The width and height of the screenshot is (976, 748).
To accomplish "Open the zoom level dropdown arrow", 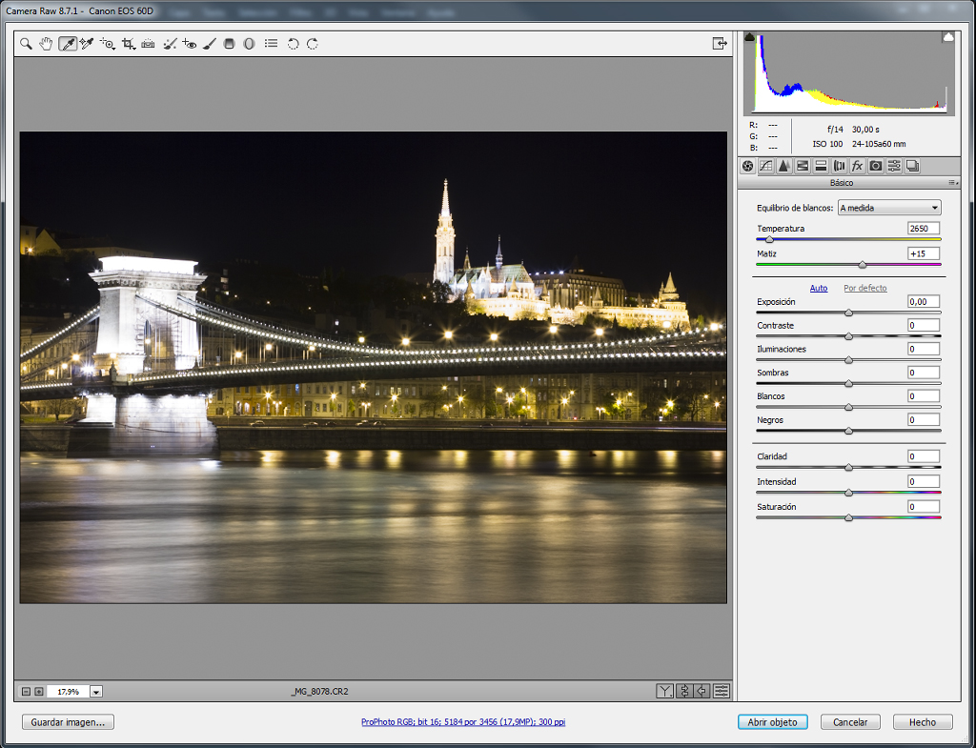I will pos(96,692).
